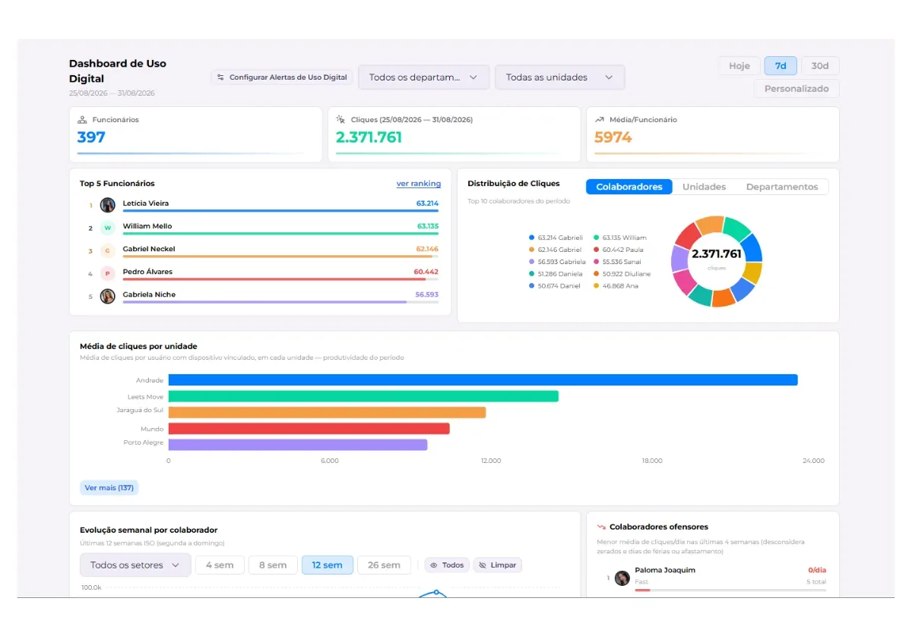This screenshot has height=636, width=912.
Task: Open the Todos os departamentos dropdown
Action: click(423, 77)
